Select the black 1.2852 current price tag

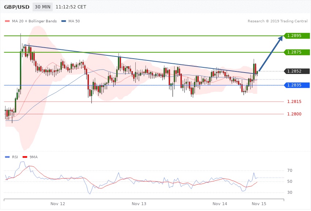(x=296, y=71)
